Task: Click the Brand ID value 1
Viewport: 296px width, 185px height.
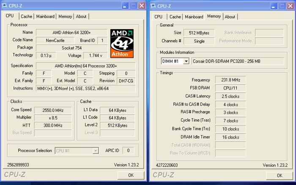Action: coord(102,41)
